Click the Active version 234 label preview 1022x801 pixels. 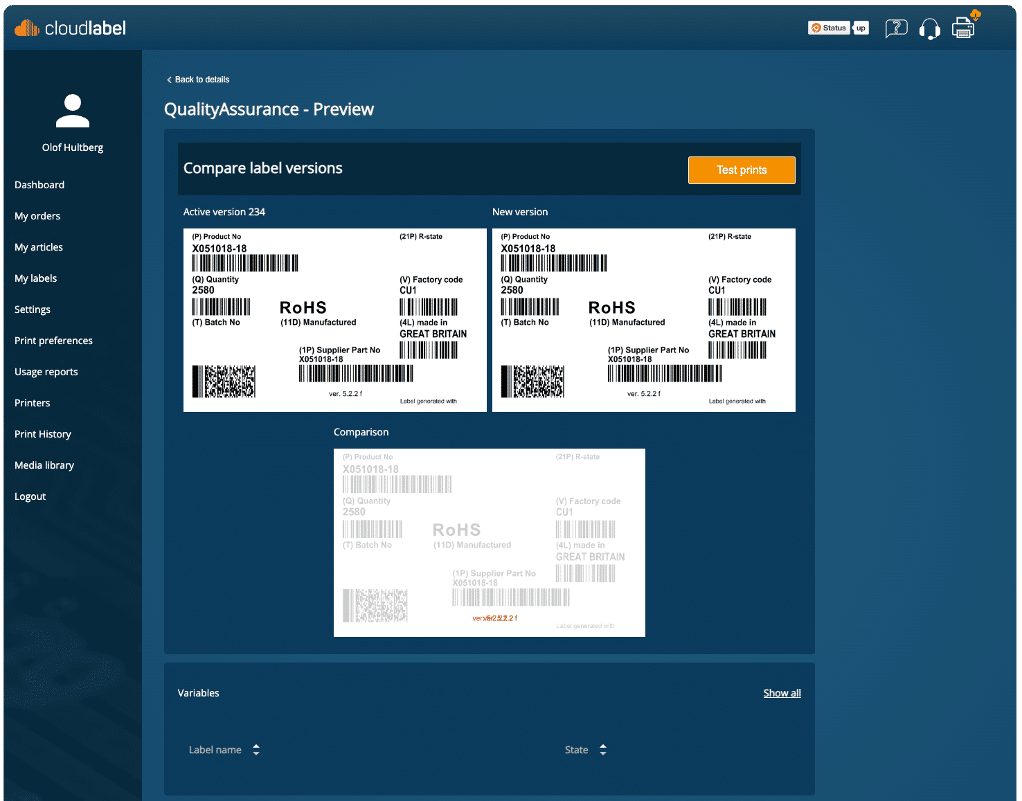[334, 319]
